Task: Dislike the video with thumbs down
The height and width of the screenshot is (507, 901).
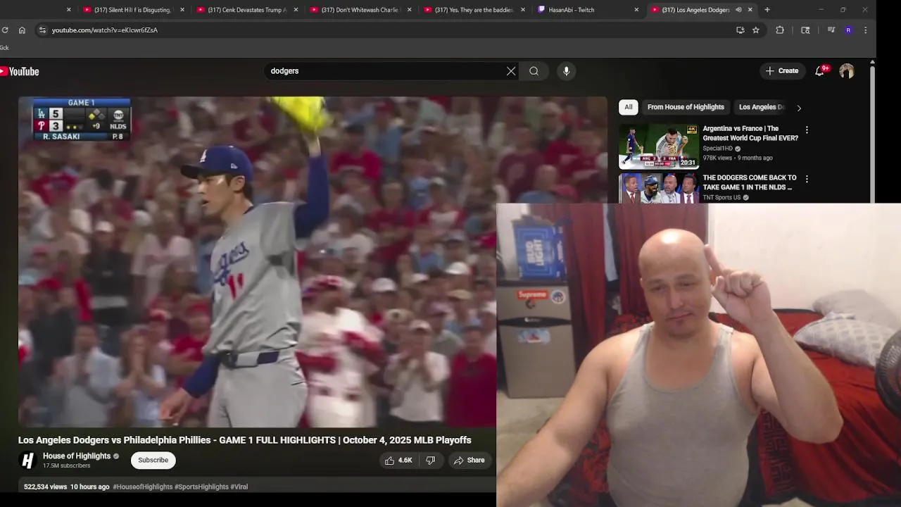Action: (x=431, y=461)
